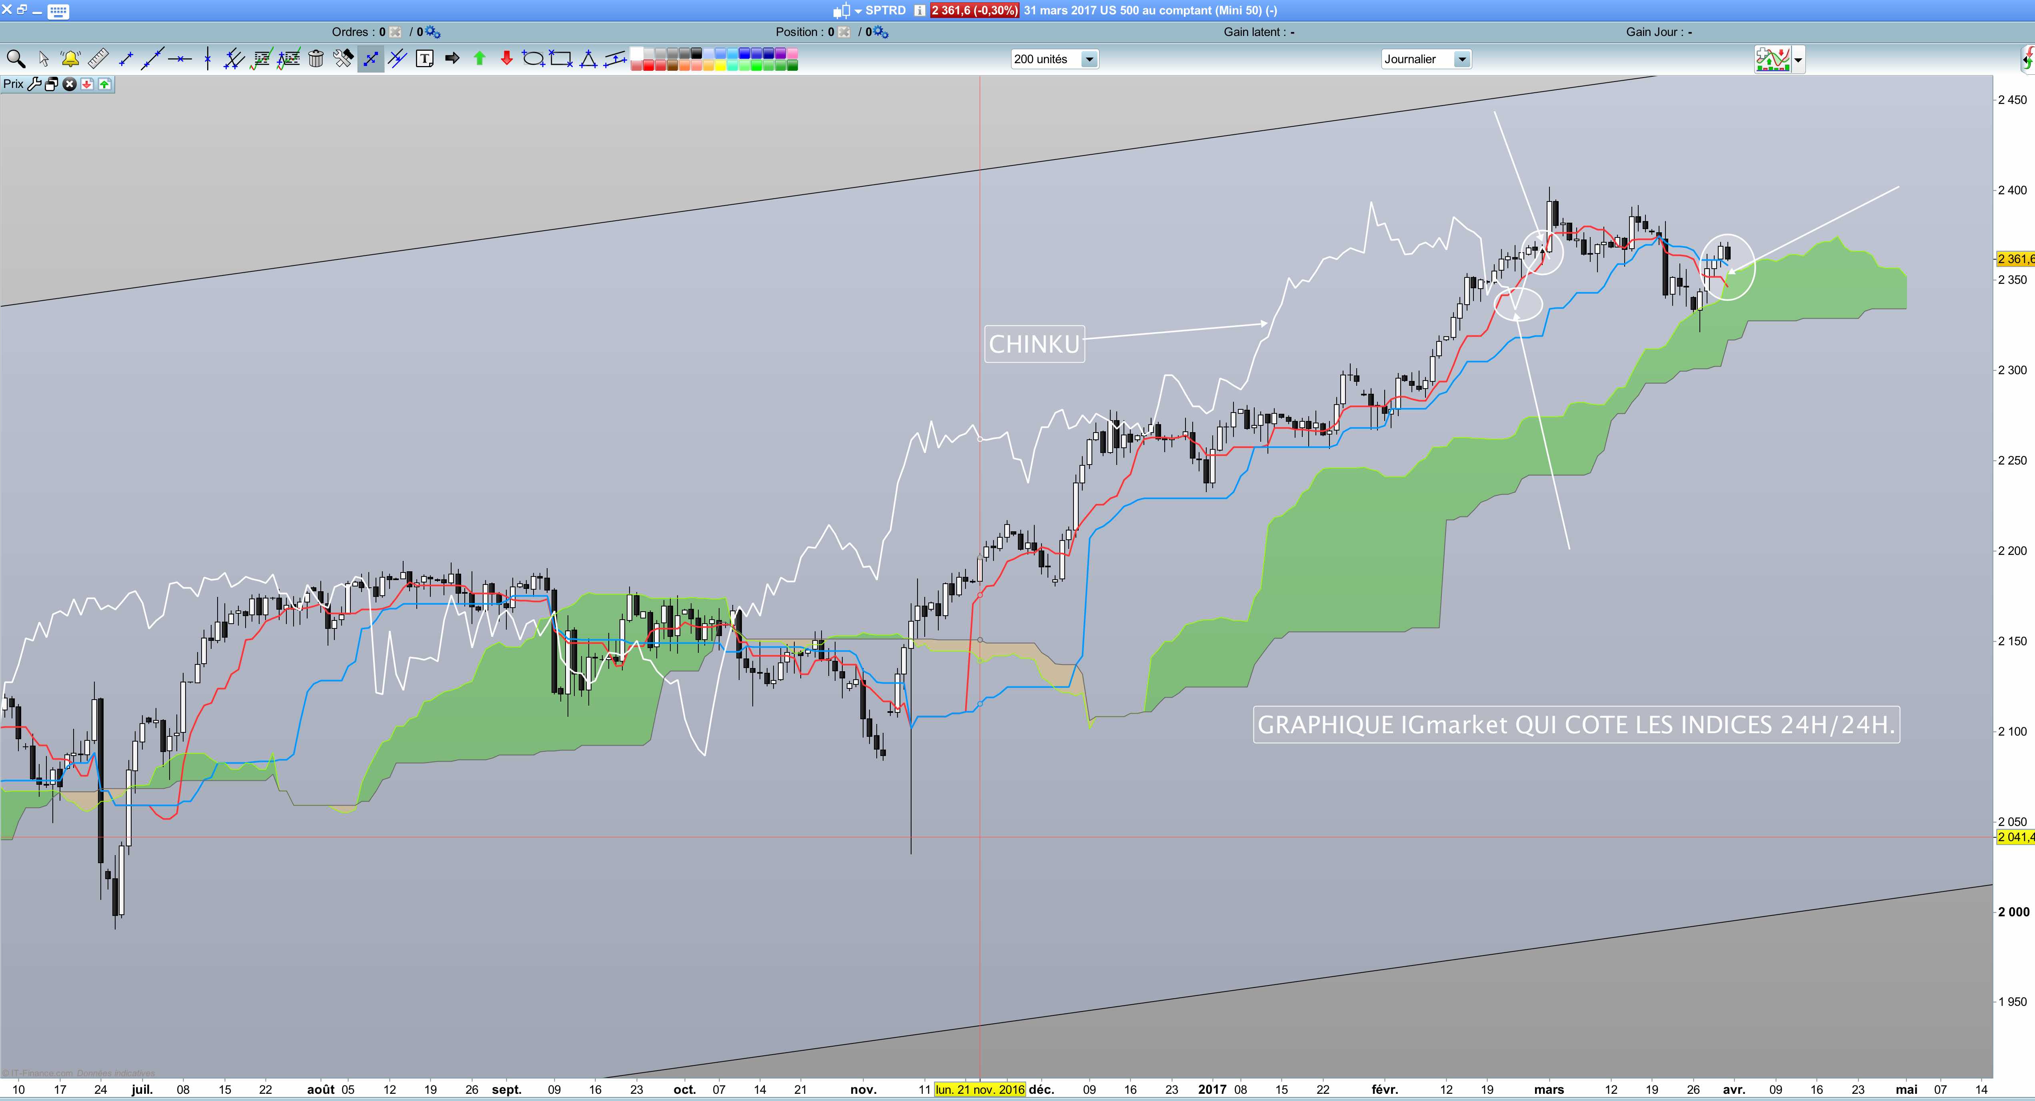2035x1101 pixels.
Task: Open the alert bell tool
Action: pos(70,58)
